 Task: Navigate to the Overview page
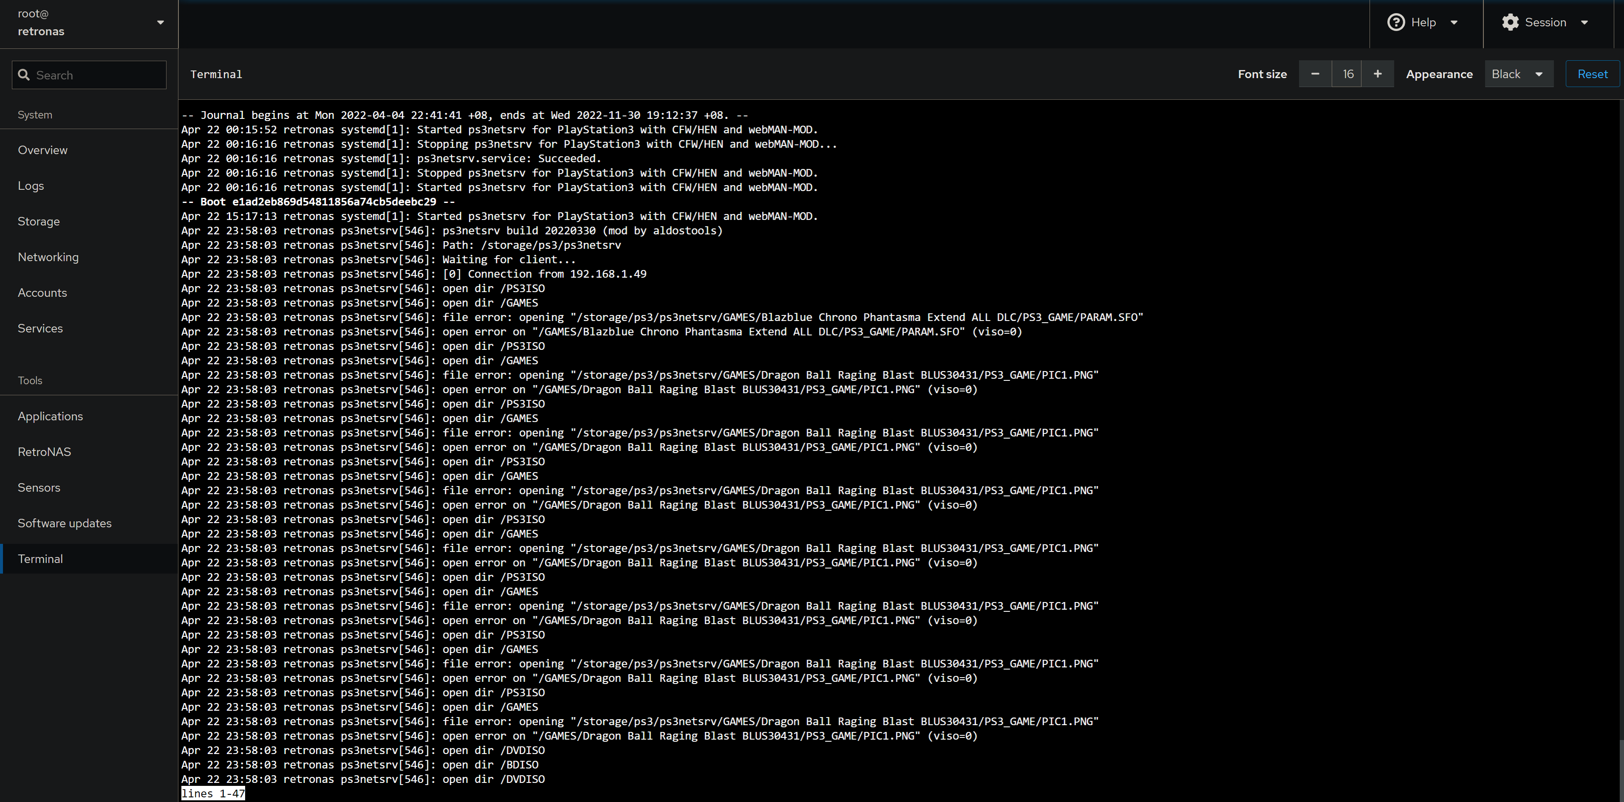pos(43,150)
